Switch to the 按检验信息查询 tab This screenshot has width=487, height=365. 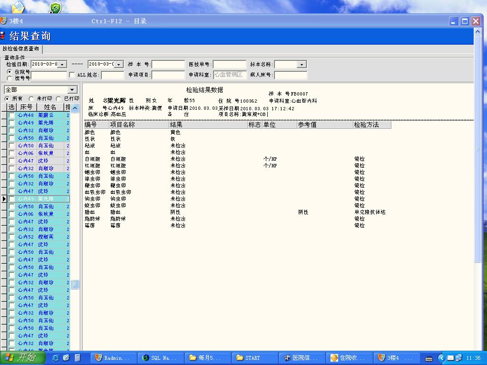pos(21,49)
